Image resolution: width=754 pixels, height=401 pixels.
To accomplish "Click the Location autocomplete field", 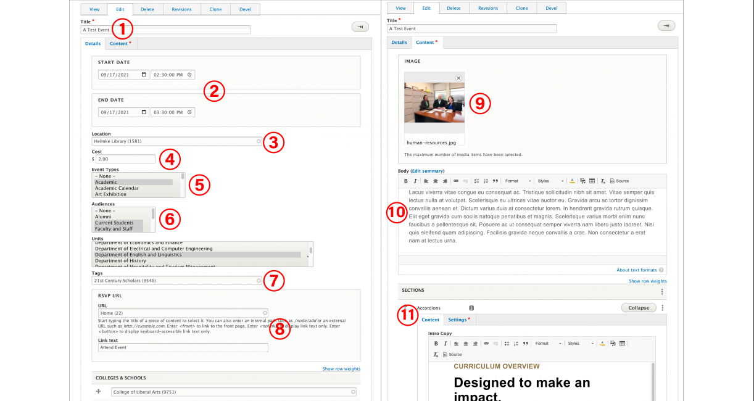I will pyautogui.click(x=177, y=141).
